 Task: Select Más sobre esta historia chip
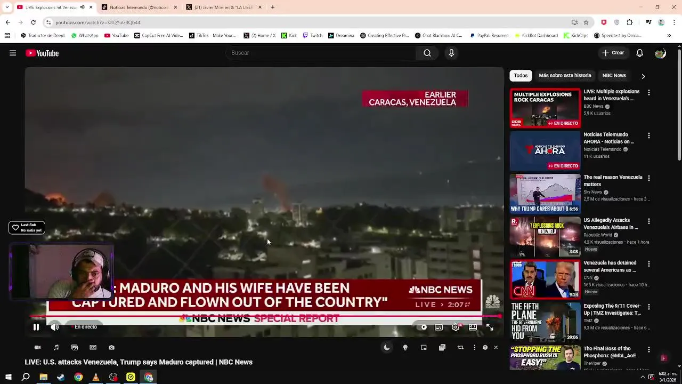[x=565, y=76]
